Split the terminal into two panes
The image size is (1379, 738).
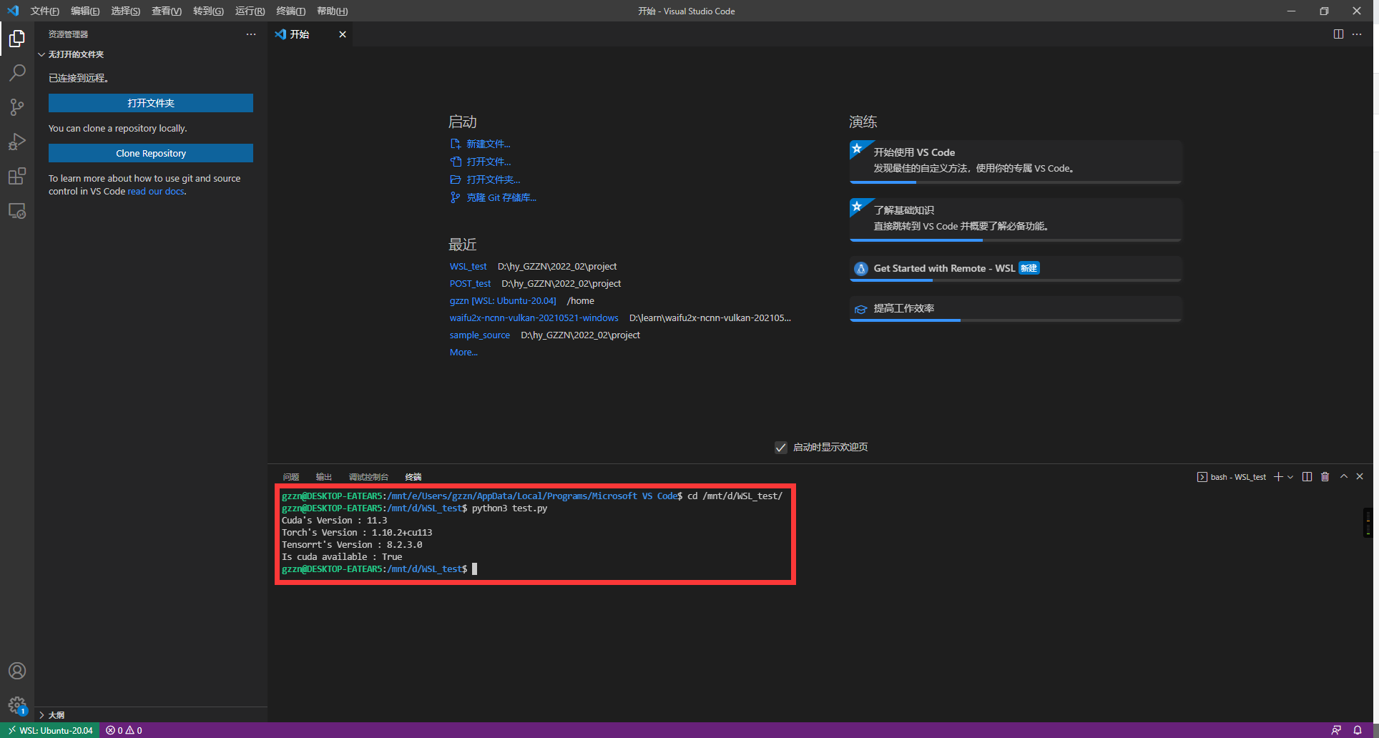click(1307, 476)
